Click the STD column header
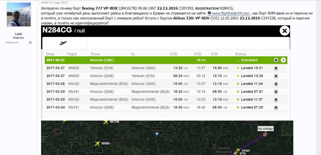Viewport: 321px width, 155px height. (x=174, y=54)
